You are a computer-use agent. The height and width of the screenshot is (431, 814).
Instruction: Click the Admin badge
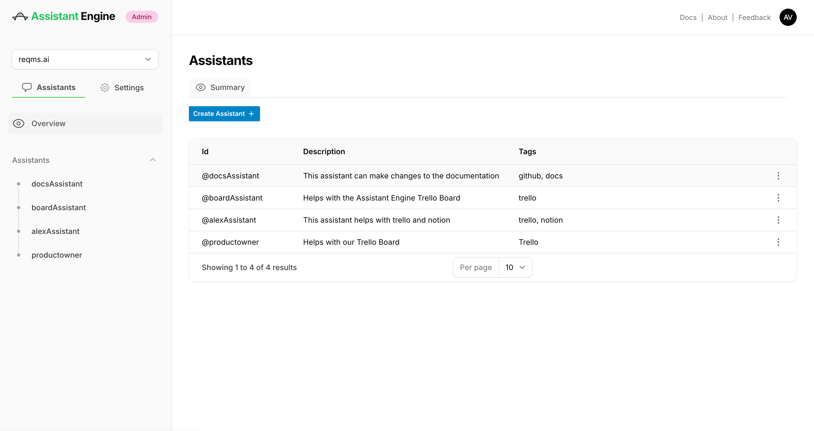[x=141, y=17]
